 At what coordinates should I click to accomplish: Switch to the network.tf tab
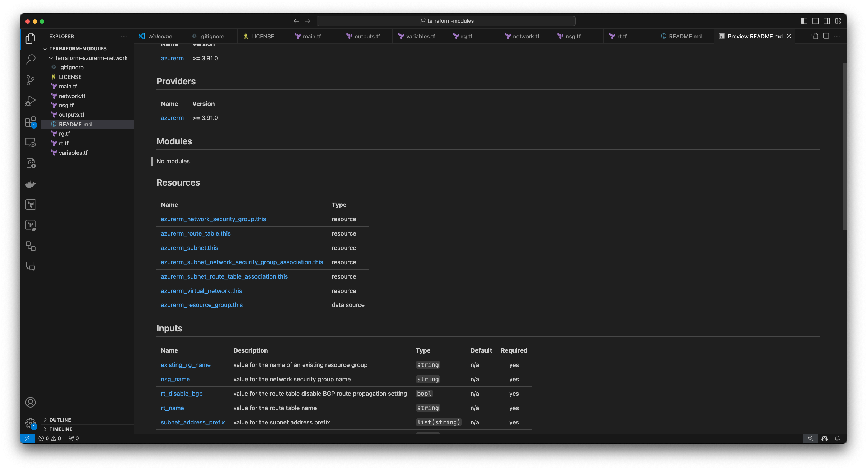click(x=526, y=36)
